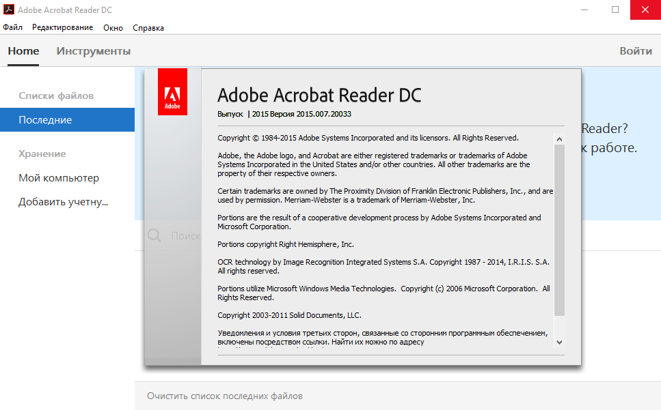Viewport: 661px width, 410px height.
Task: Click the version text 2015.007.20033
Action: pos(324,114)
